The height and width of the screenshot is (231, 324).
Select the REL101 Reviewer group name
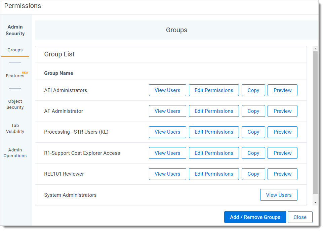pyautogui.click(x=64, y=174)
